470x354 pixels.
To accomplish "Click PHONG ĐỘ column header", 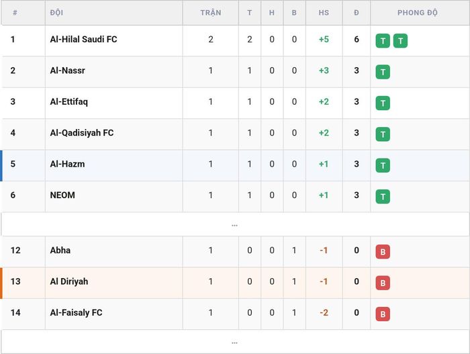I will pos(417,13).
